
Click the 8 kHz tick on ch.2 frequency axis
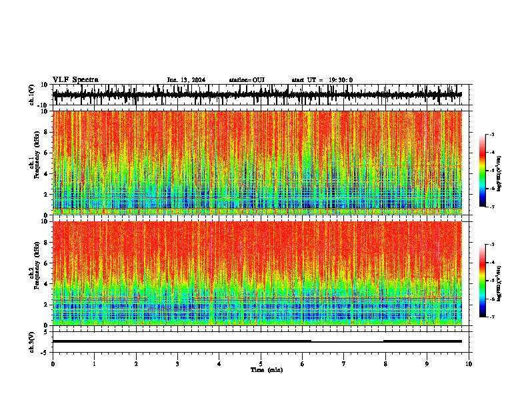click(x=46, y=243)
